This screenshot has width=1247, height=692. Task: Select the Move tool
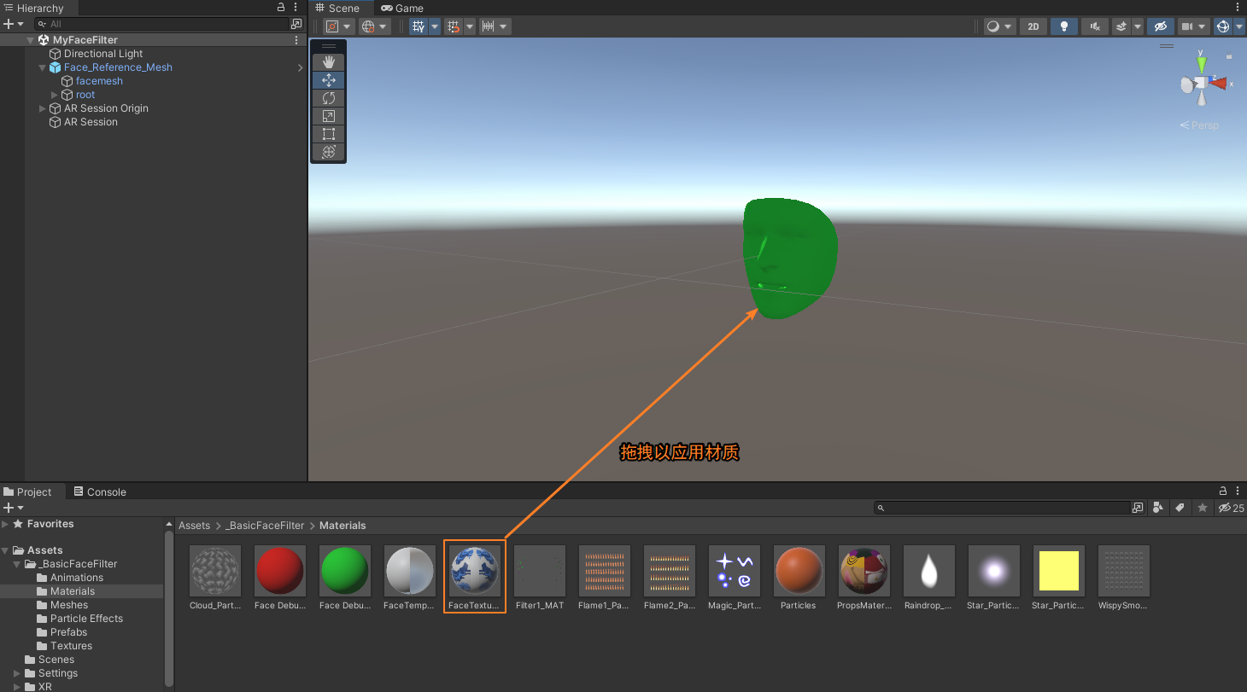pyautogui.click(x=329, y=80)
